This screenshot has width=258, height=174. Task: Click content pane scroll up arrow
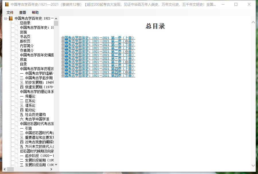[253, 22]
